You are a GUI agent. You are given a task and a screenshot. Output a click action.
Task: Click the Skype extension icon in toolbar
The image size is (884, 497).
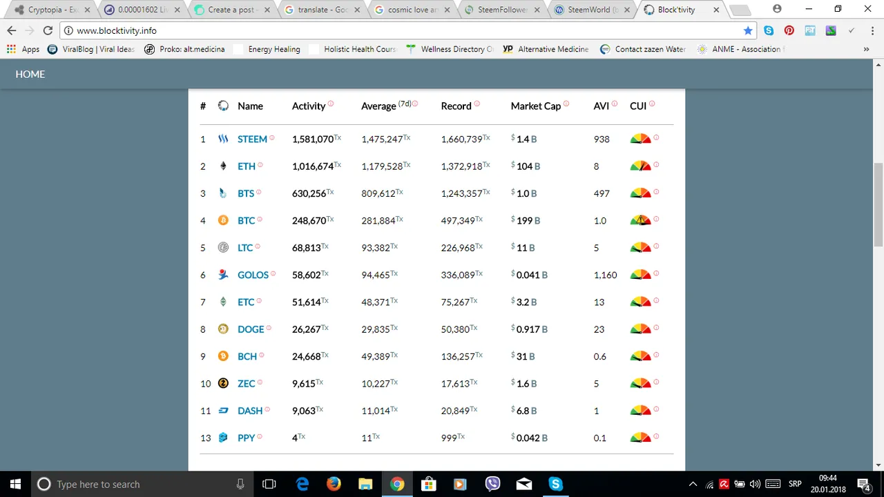point(769,30)
